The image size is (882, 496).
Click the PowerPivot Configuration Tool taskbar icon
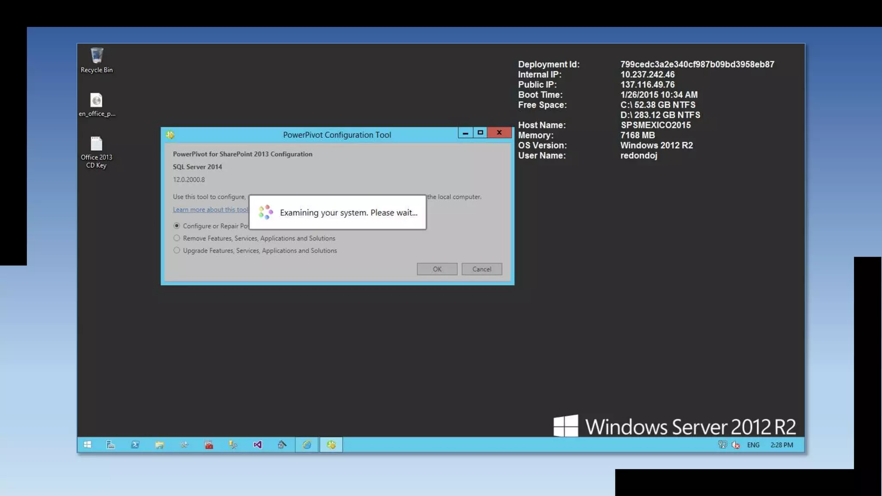(331, 445)
